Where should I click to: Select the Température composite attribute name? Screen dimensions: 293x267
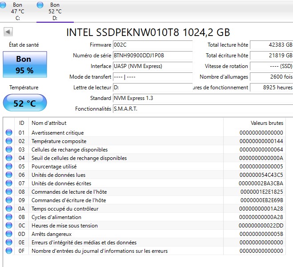pyautogui.click(x=59, y=141)
